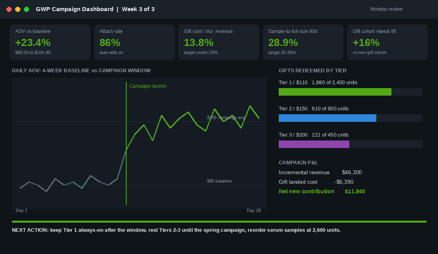438x254 pixels.
Task: Click the '$85 baseline' chart label
Action: click(219, 181)
